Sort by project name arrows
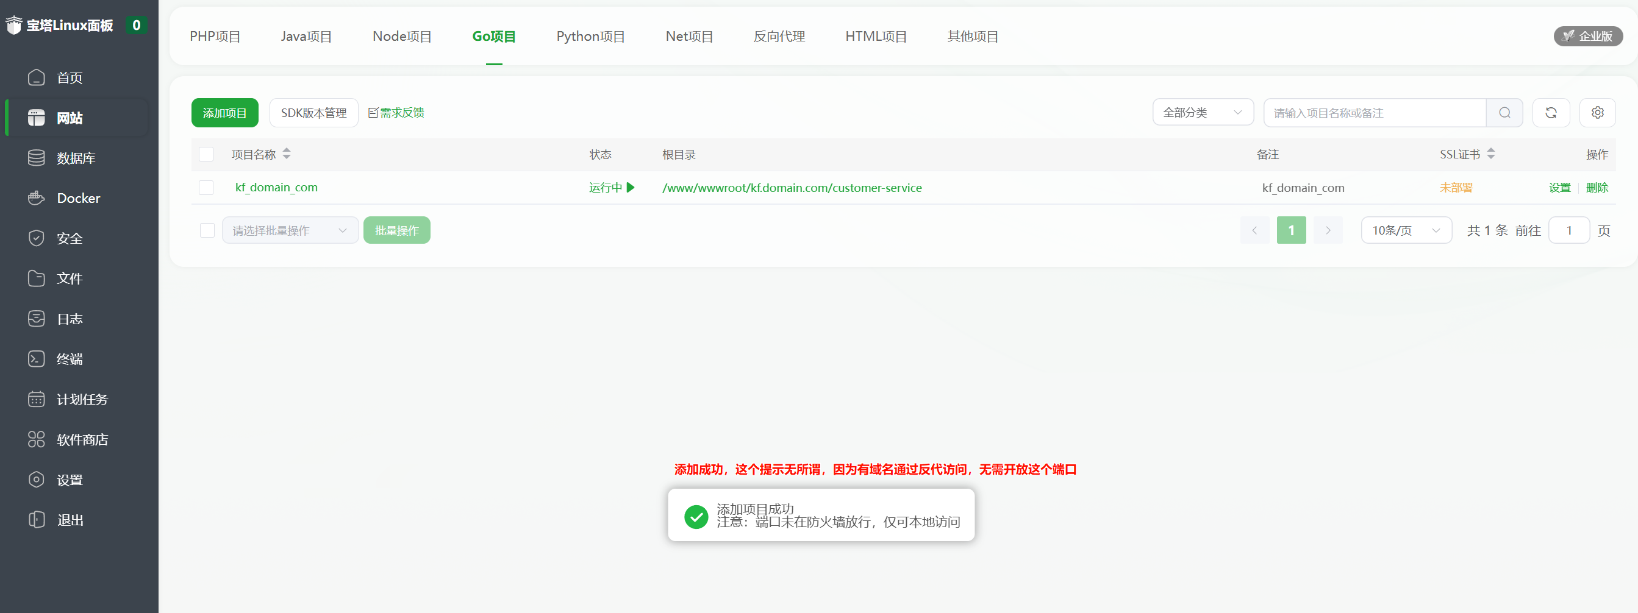The height and width of the screenshot is (613, 1638). pyautogui.click(x=287, y=154)
